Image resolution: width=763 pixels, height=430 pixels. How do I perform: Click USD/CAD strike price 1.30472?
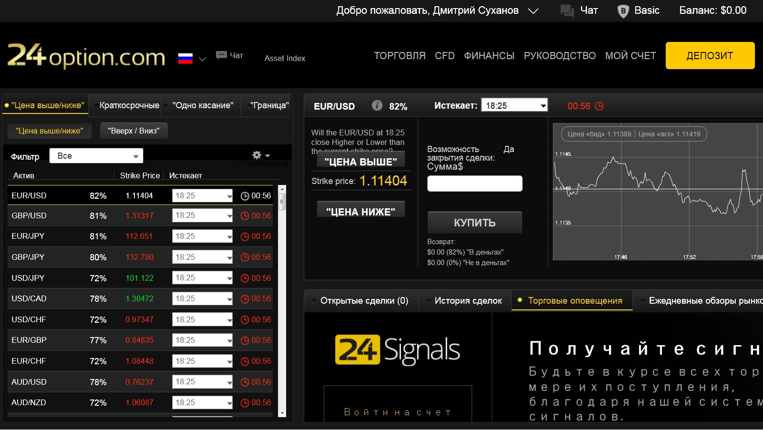[x=139, y=298]
